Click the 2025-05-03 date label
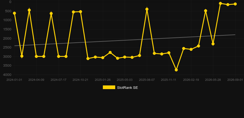Screen dimensions: 244x118 pyautogui.click(x=125, y=80)
